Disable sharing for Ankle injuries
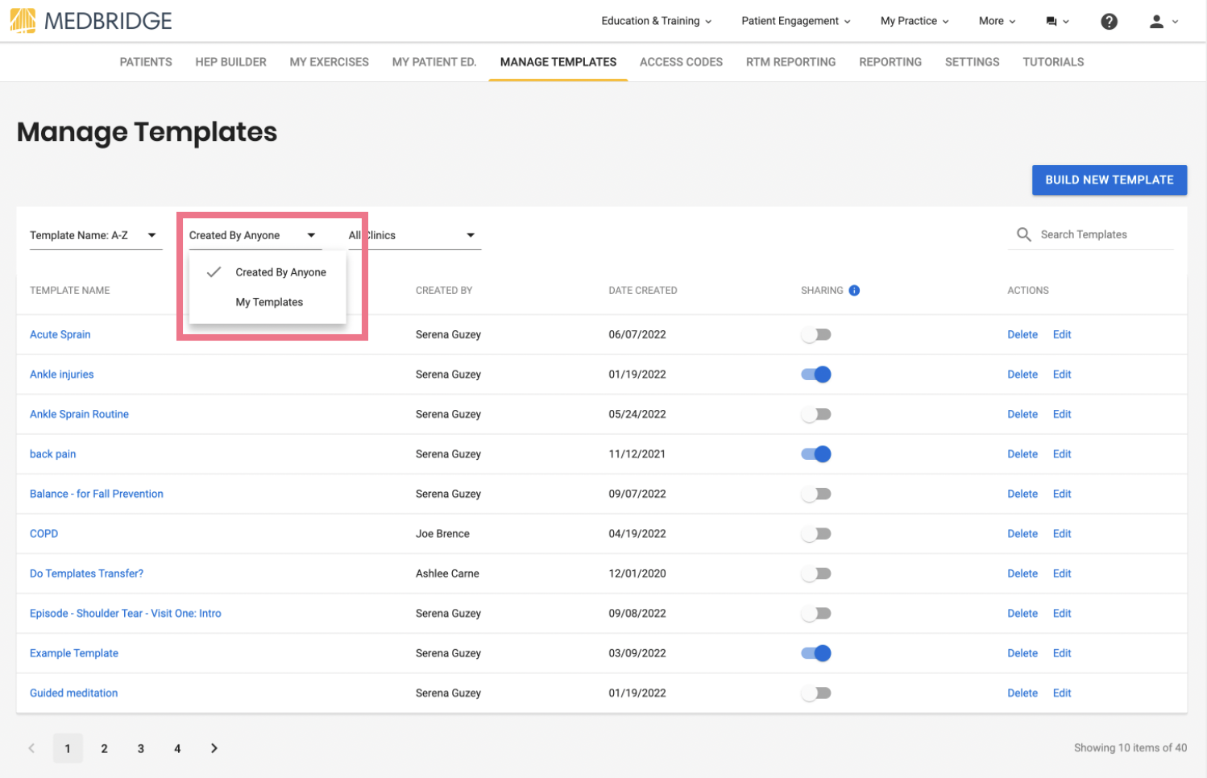The width and height of the screenshot is (1207, 778). (x=815, y=375)
